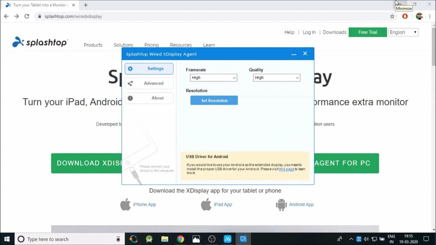The height and width of the screenshot is (245, 436).
Task: Click the browser forward arrow
Action: (x=16, y=16)
